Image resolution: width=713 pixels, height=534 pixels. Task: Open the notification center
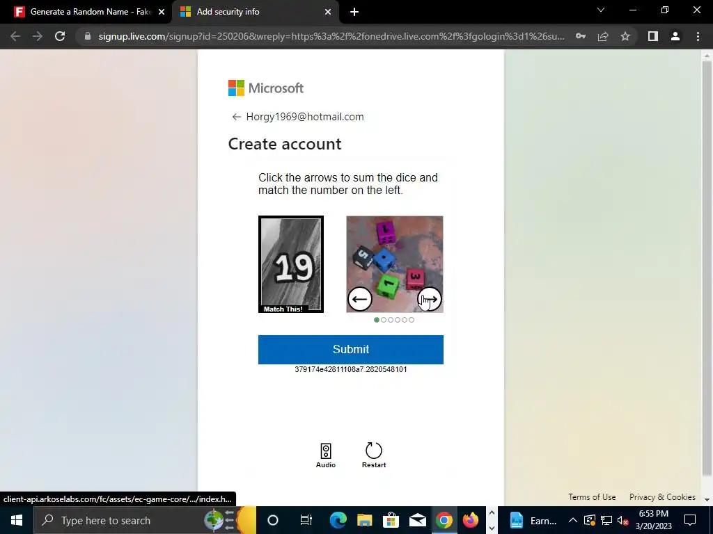click(690, 520)
